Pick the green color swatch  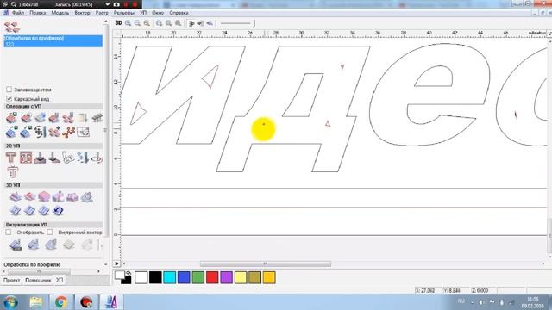pyautogui.click(x=198, y=277)
